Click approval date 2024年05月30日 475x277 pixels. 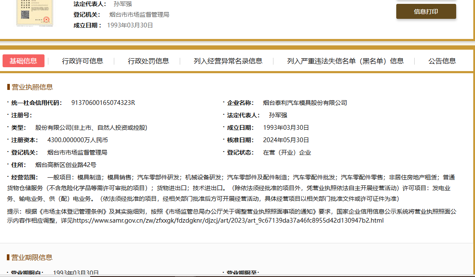286,140
